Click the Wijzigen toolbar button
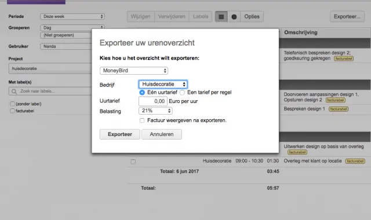371x220 pixels. click(x=140, y=17)
